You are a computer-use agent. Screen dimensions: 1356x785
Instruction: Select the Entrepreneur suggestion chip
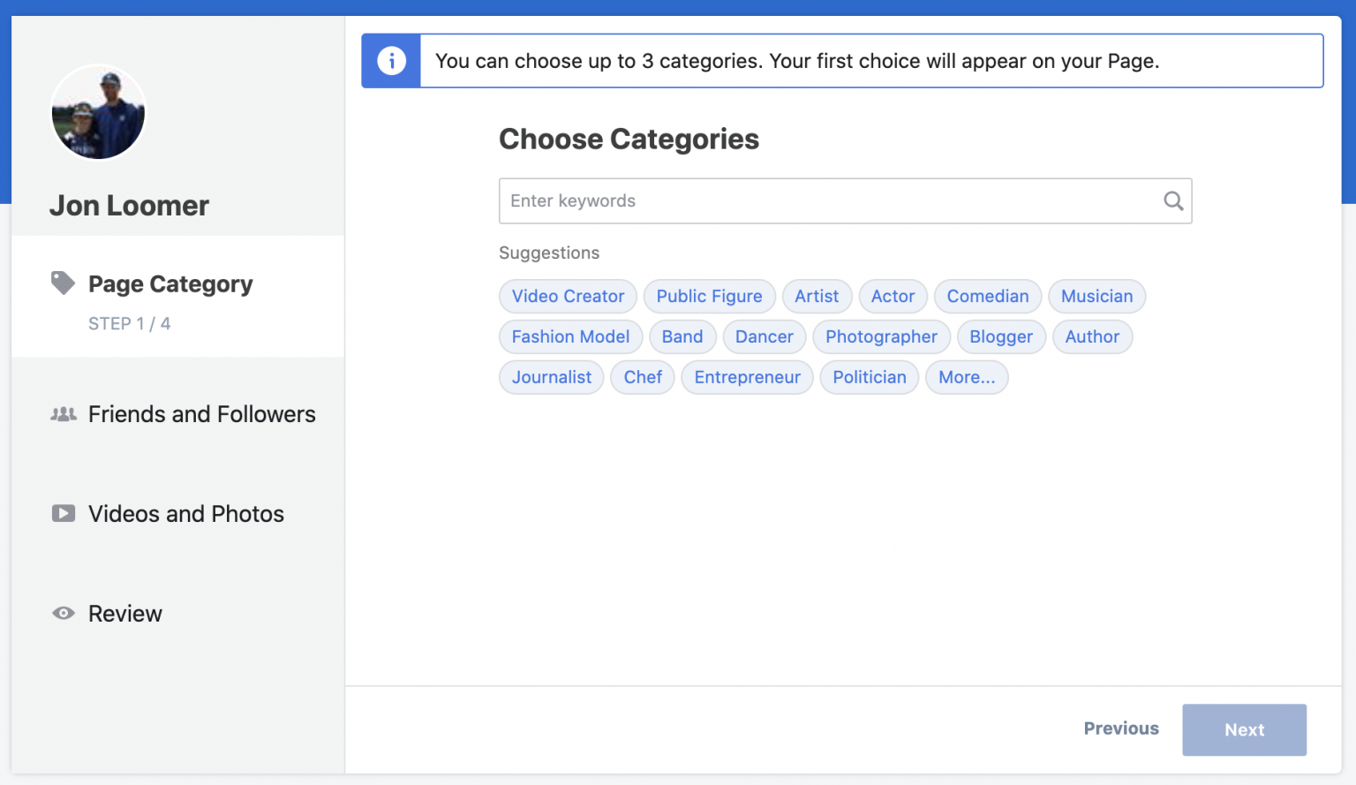click(747, 378)
